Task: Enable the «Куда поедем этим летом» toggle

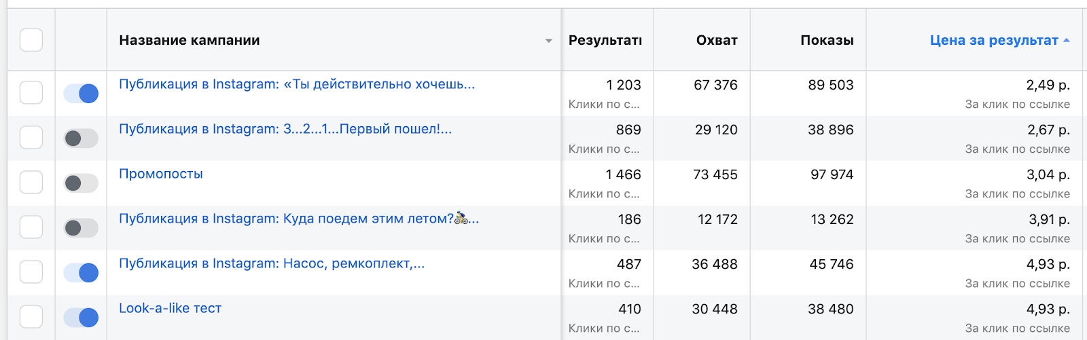Action: point(81,228)
